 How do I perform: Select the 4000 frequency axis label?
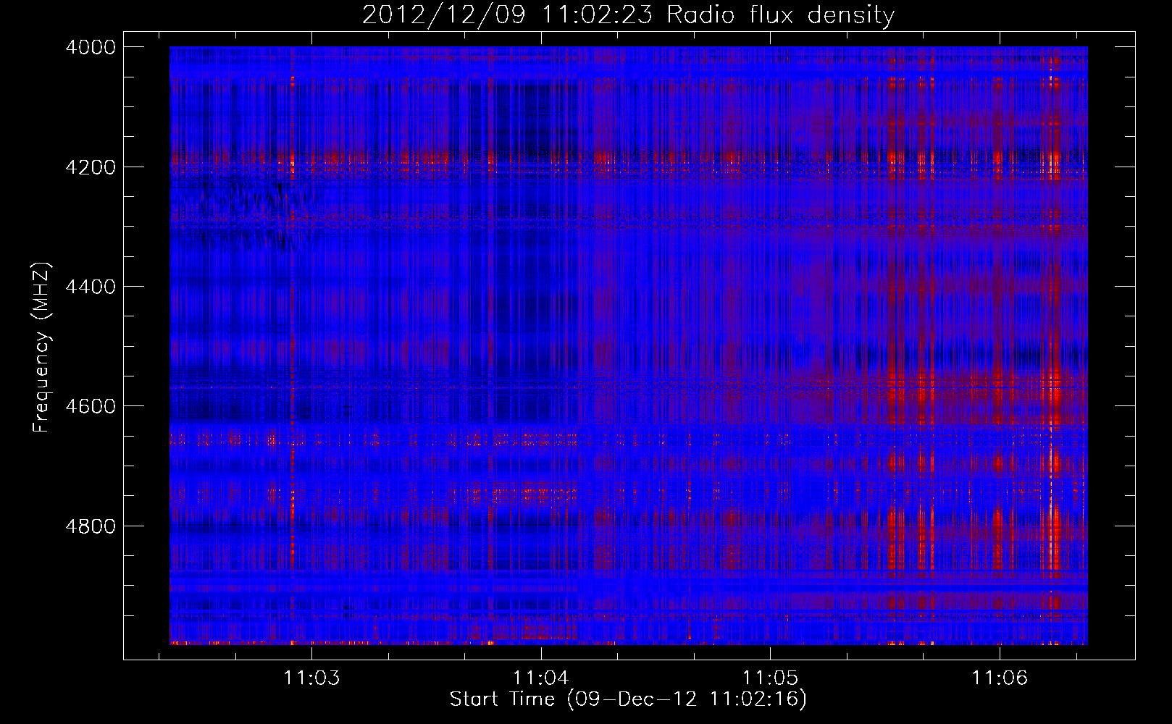91,47
